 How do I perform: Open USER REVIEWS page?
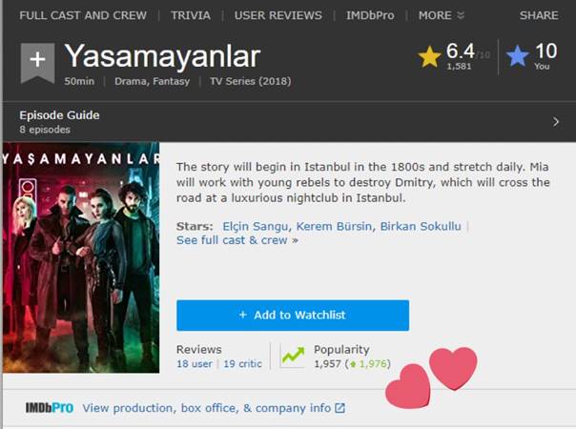click(x=278, y=15)
